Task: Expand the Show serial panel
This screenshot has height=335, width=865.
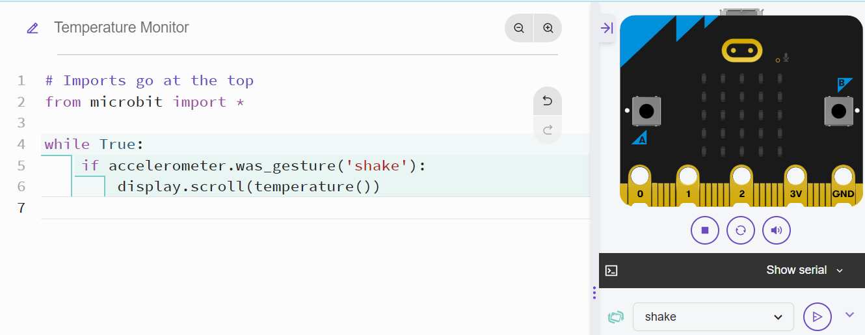Action: [x=805, y=270]
